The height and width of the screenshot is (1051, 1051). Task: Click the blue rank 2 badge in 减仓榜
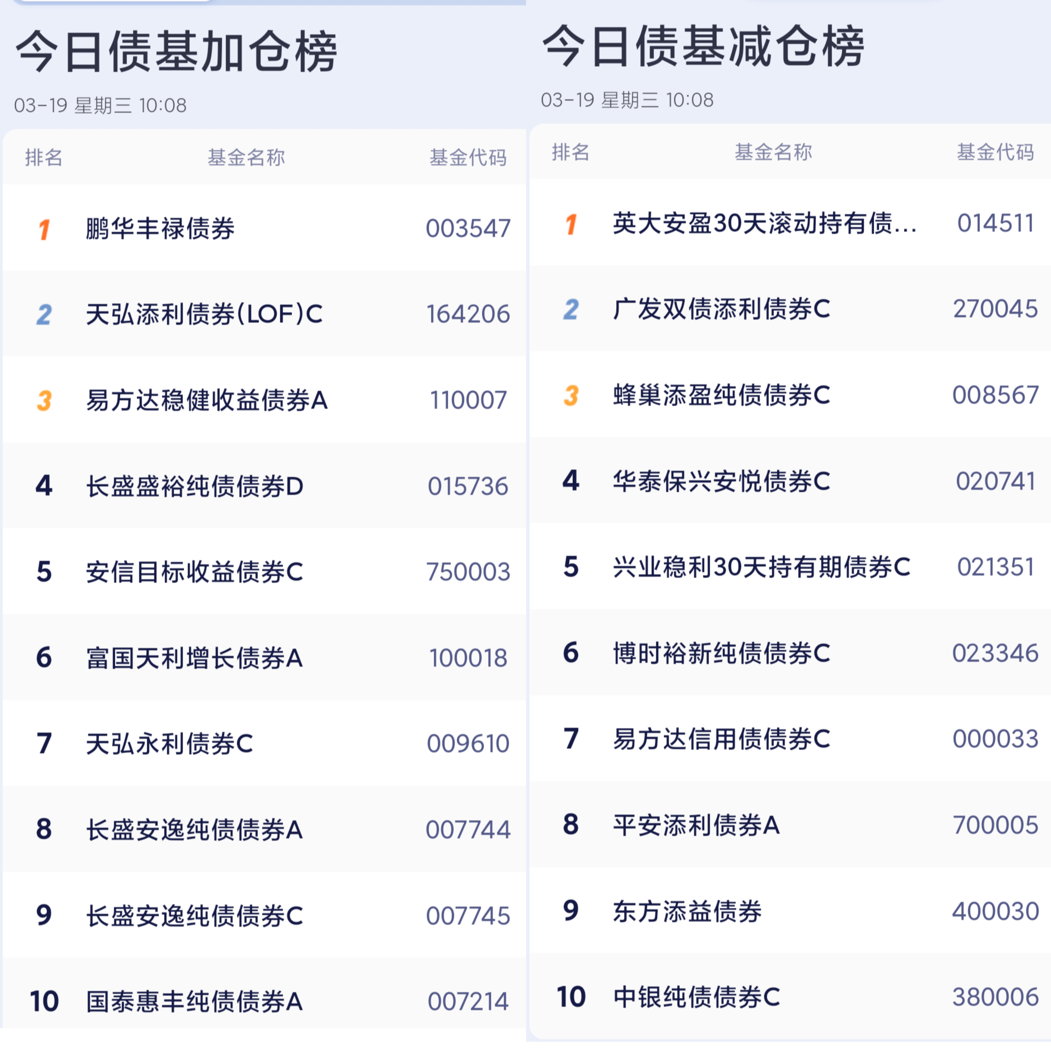tap(571, 309)
